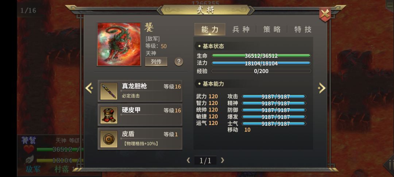This screenshot has height=177, width=394.
Task: Open the 列传 biography button
Action: coord(156,62)
